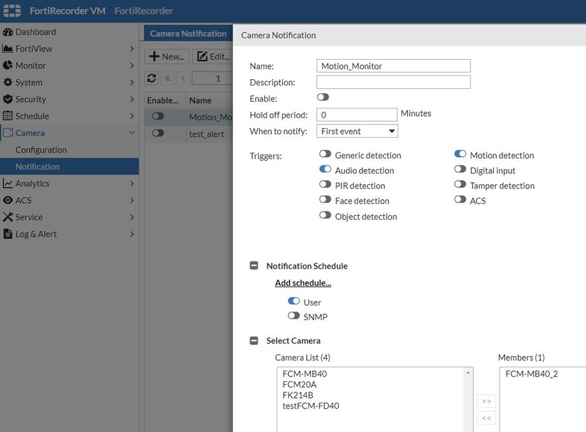Click the Dashboard gauge icon
The height and width of the screenshot is (432, 586).
(8, 32)
